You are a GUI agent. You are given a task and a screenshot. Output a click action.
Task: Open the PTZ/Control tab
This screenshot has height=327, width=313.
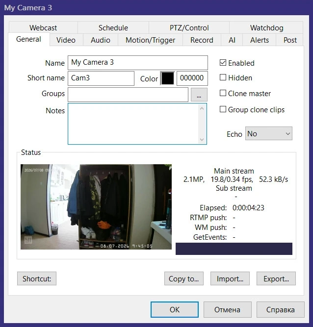coord(189,28)
